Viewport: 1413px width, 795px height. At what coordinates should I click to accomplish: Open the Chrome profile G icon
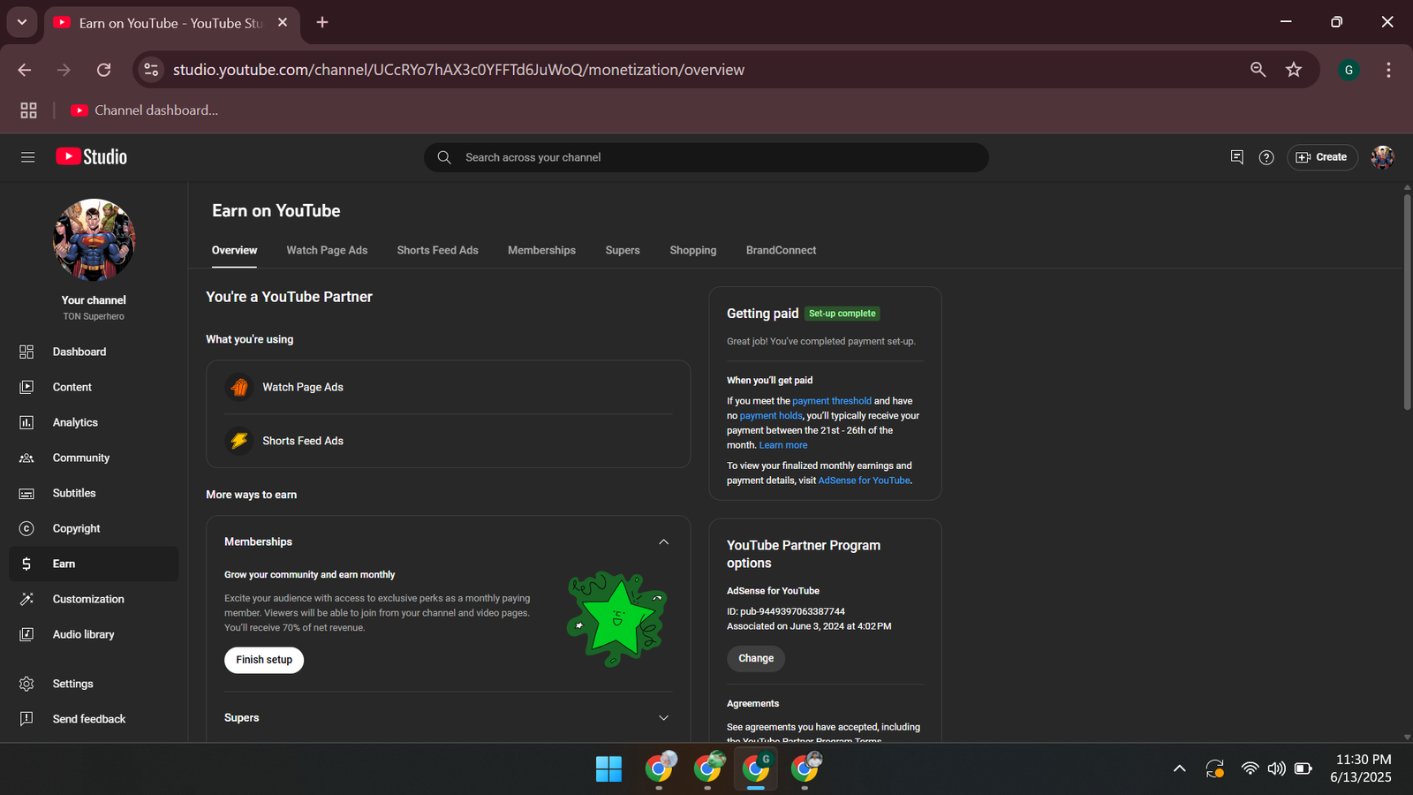click(x=1349, y=70)
